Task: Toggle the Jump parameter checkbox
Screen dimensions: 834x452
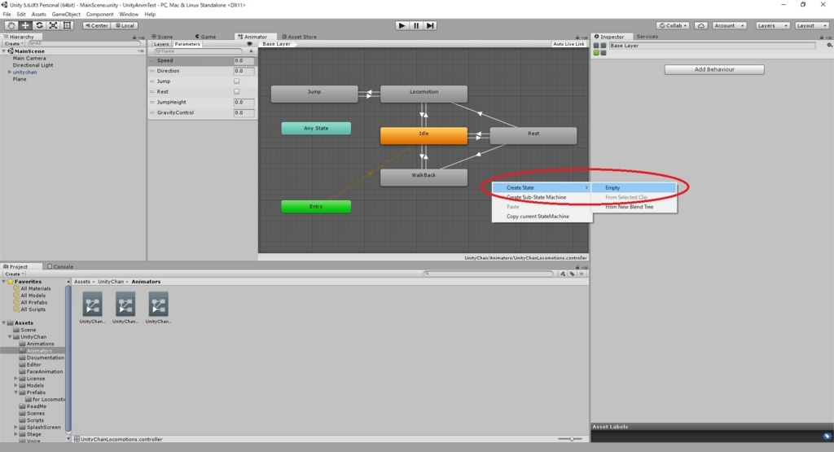Action: 237,81
